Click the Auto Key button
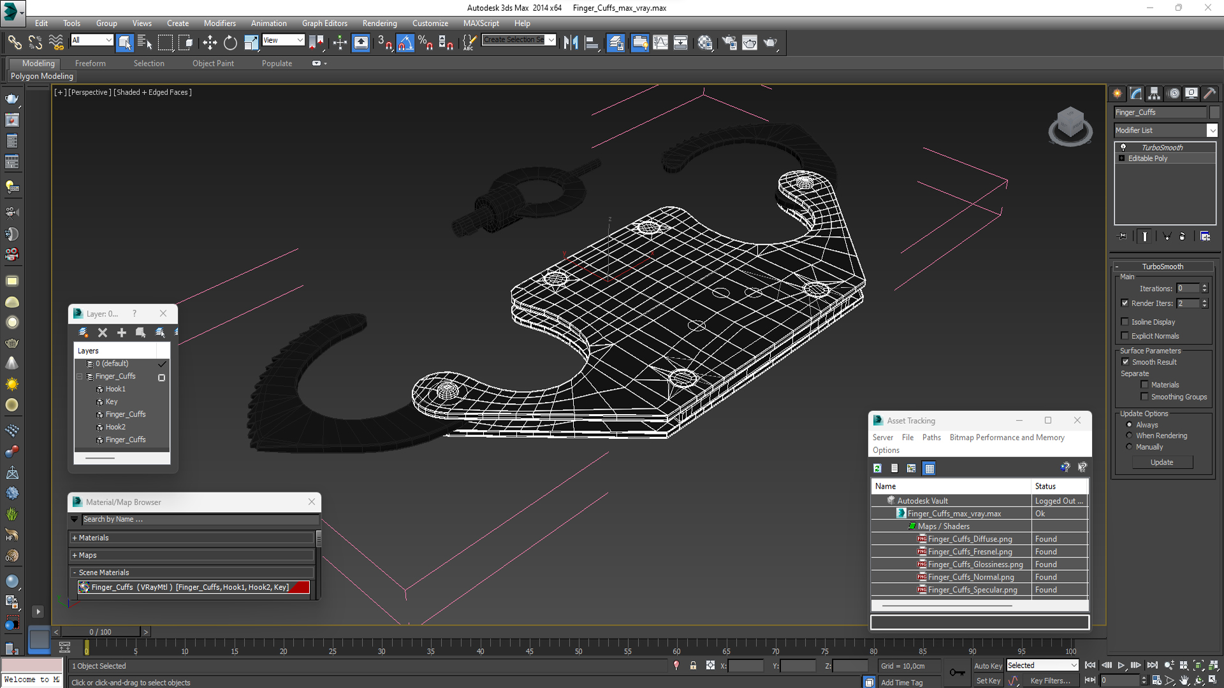 tap(987, 666)
